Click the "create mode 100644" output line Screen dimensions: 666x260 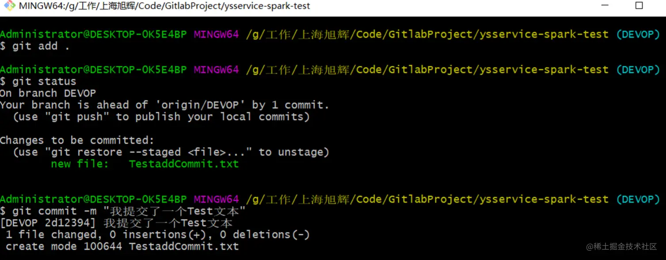[x=122, y=247]
